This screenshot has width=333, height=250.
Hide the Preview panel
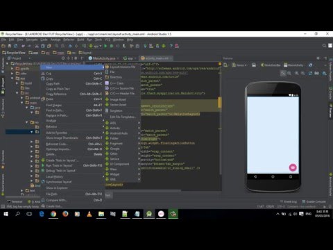(325, 58)
